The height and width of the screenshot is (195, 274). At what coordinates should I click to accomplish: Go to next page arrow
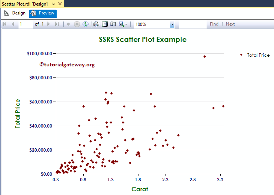point(49,24)
